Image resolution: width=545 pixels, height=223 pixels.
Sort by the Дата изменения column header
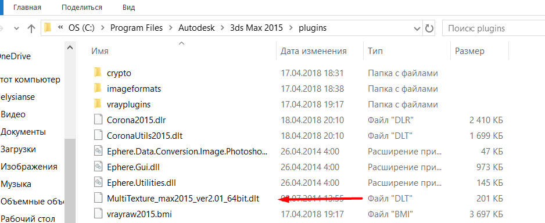(x=314, y=52)
